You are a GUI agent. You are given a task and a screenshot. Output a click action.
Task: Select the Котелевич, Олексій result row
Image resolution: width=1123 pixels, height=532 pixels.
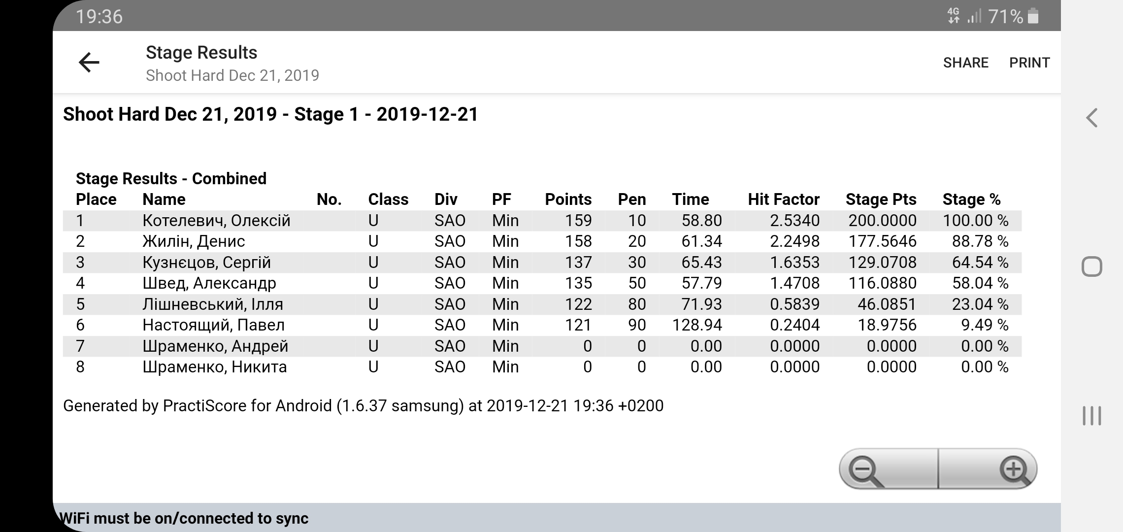click(216, 220)
